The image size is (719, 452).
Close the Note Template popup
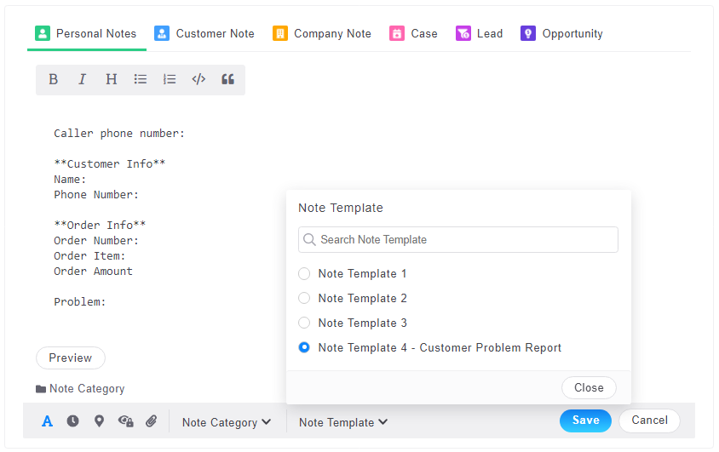589,387
